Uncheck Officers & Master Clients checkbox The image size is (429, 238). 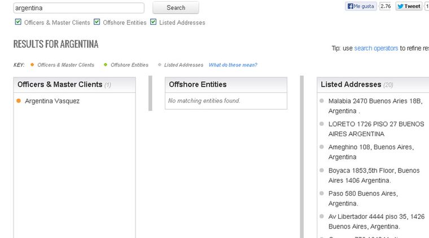(x=18, y=23)
